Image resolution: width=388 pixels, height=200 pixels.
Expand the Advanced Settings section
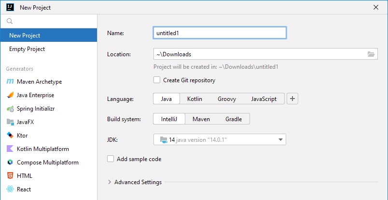110,182
